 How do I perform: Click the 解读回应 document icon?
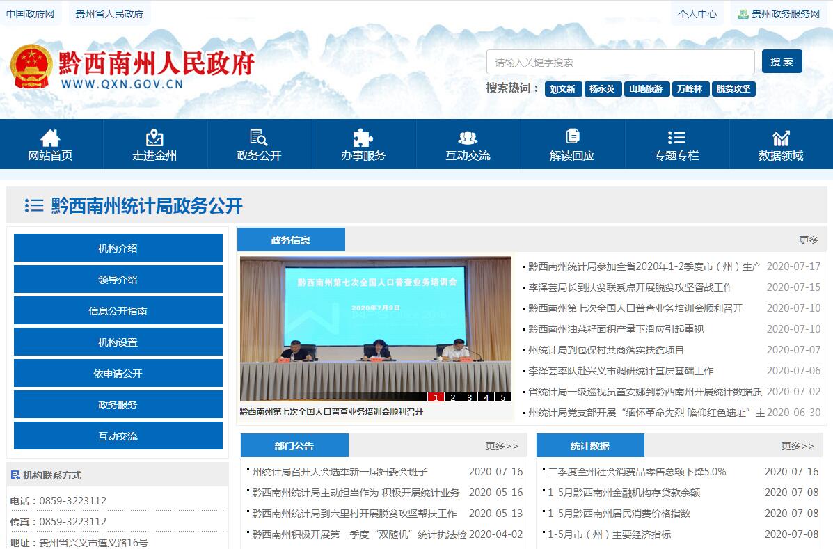pyautogui.click(x=572, y=136)
